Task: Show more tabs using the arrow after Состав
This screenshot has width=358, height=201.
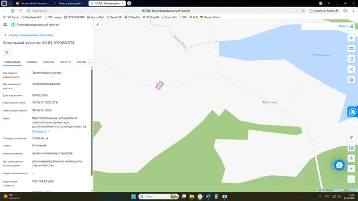Action: pyautogui.click(x=89, y=62)
